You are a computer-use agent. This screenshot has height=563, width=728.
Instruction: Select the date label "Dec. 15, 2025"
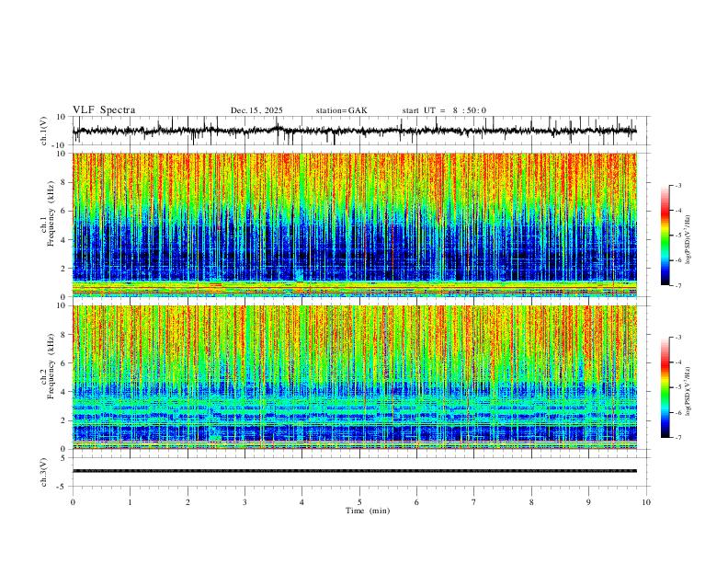256,110
